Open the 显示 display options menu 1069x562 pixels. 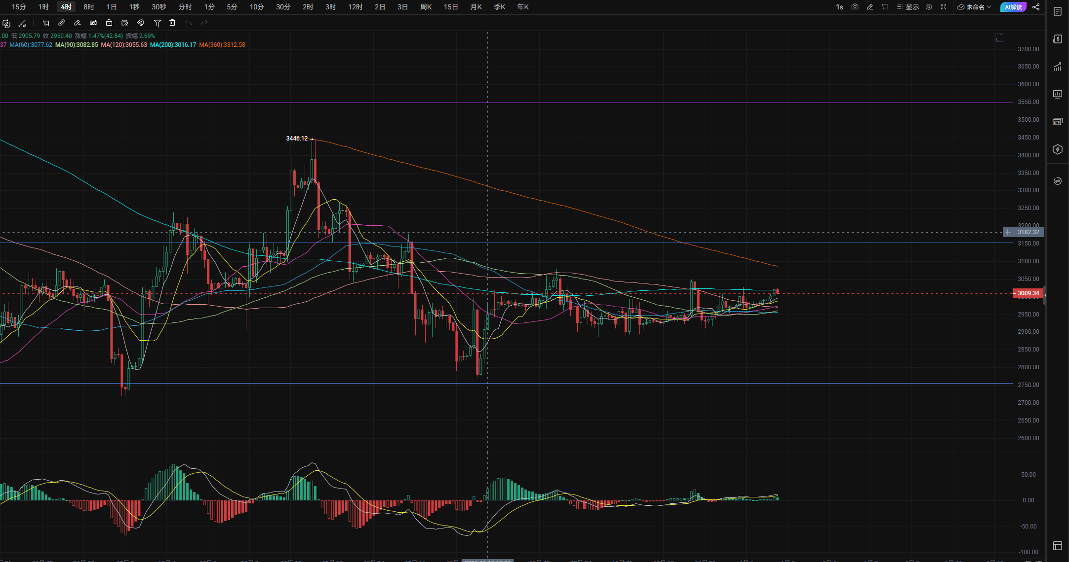pos(908,7)
